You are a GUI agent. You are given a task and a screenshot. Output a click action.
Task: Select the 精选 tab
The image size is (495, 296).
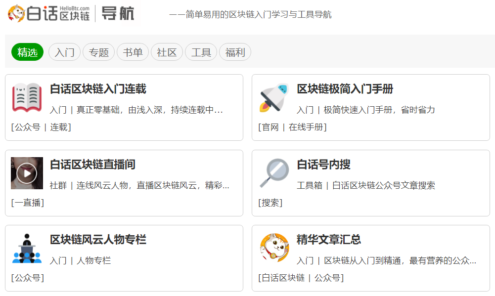pyautogui.click(x=28, y=52)
